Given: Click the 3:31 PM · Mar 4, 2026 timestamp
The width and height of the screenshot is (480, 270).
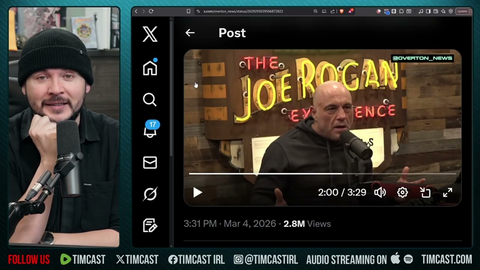Looking at the screenshot, I should 230,224.
